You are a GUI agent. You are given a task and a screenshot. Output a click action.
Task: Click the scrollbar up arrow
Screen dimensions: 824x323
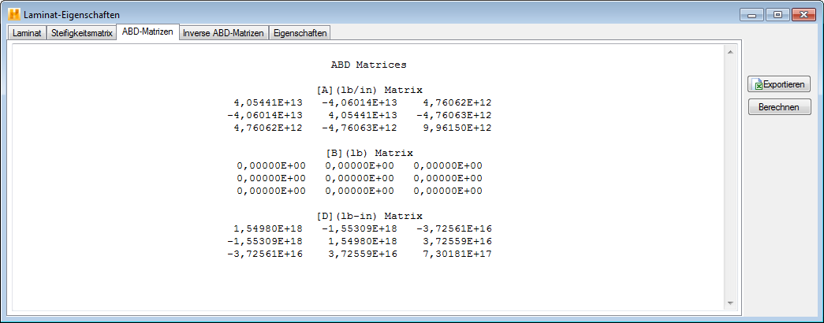[x=729, y=53]
